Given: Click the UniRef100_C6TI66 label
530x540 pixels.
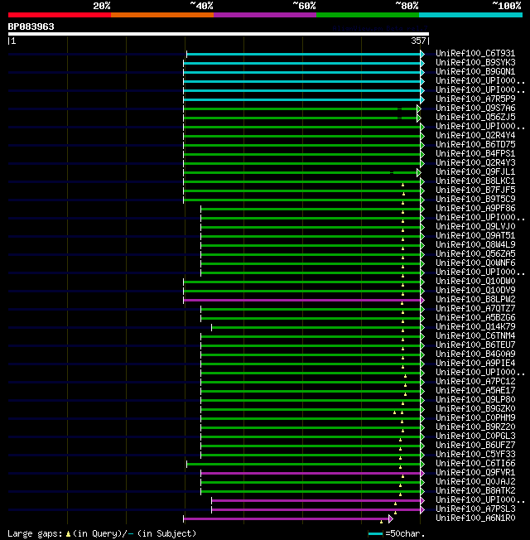Looking at the screenshot, I should pyautogui.click(x=475, y=464).
